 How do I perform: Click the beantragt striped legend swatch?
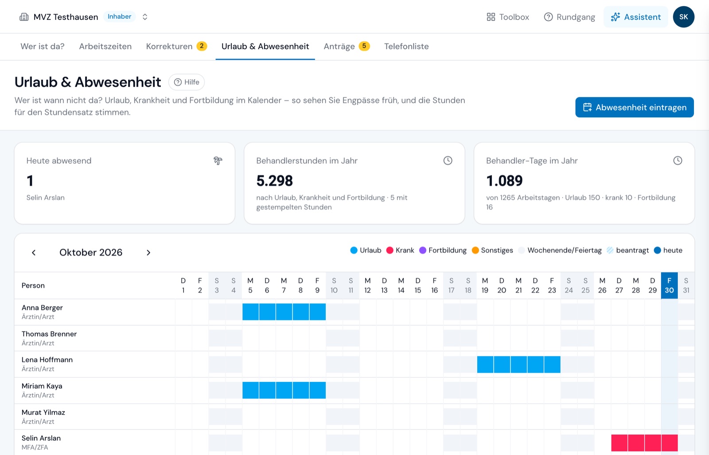(610, 250)
